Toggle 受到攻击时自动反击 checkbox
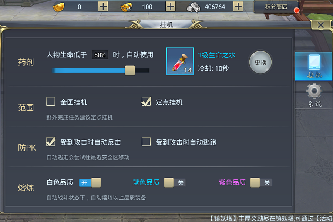The width and height of the screenshot is (333, 222). (x=51, y=142)
